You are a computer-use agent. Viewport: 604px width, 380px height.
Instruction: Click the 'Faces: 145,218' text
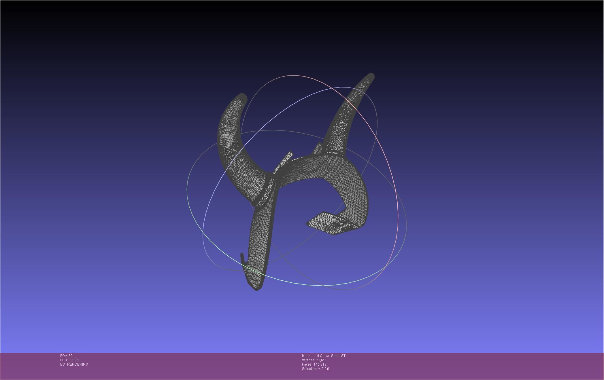(314, 364)
